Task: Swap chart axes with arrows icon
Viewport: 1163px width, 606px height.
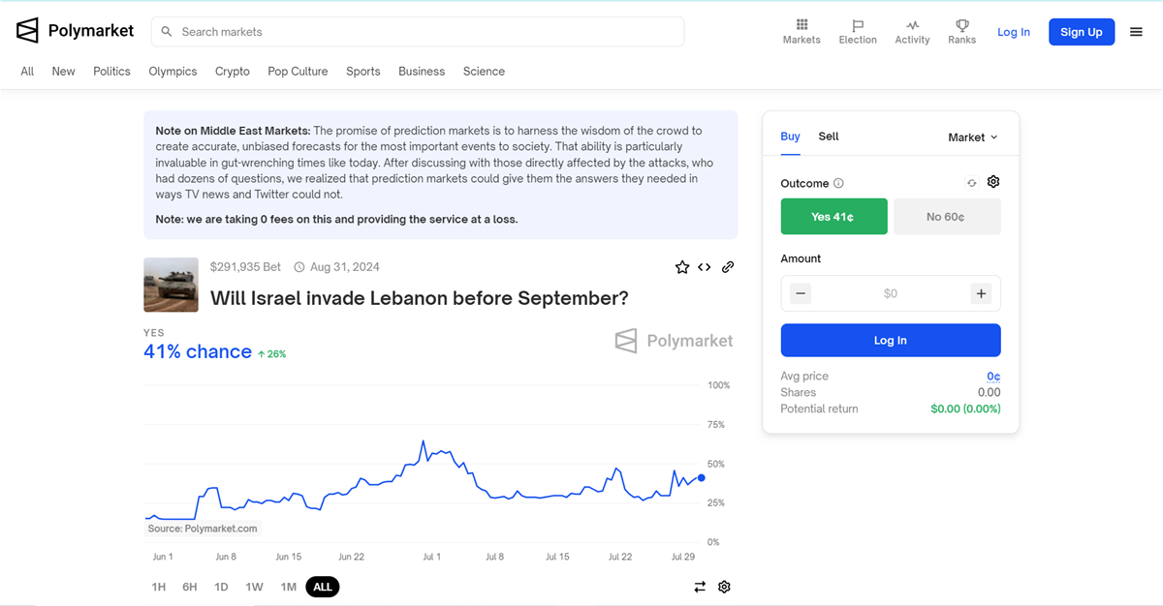Action: (x=700, y=587)
